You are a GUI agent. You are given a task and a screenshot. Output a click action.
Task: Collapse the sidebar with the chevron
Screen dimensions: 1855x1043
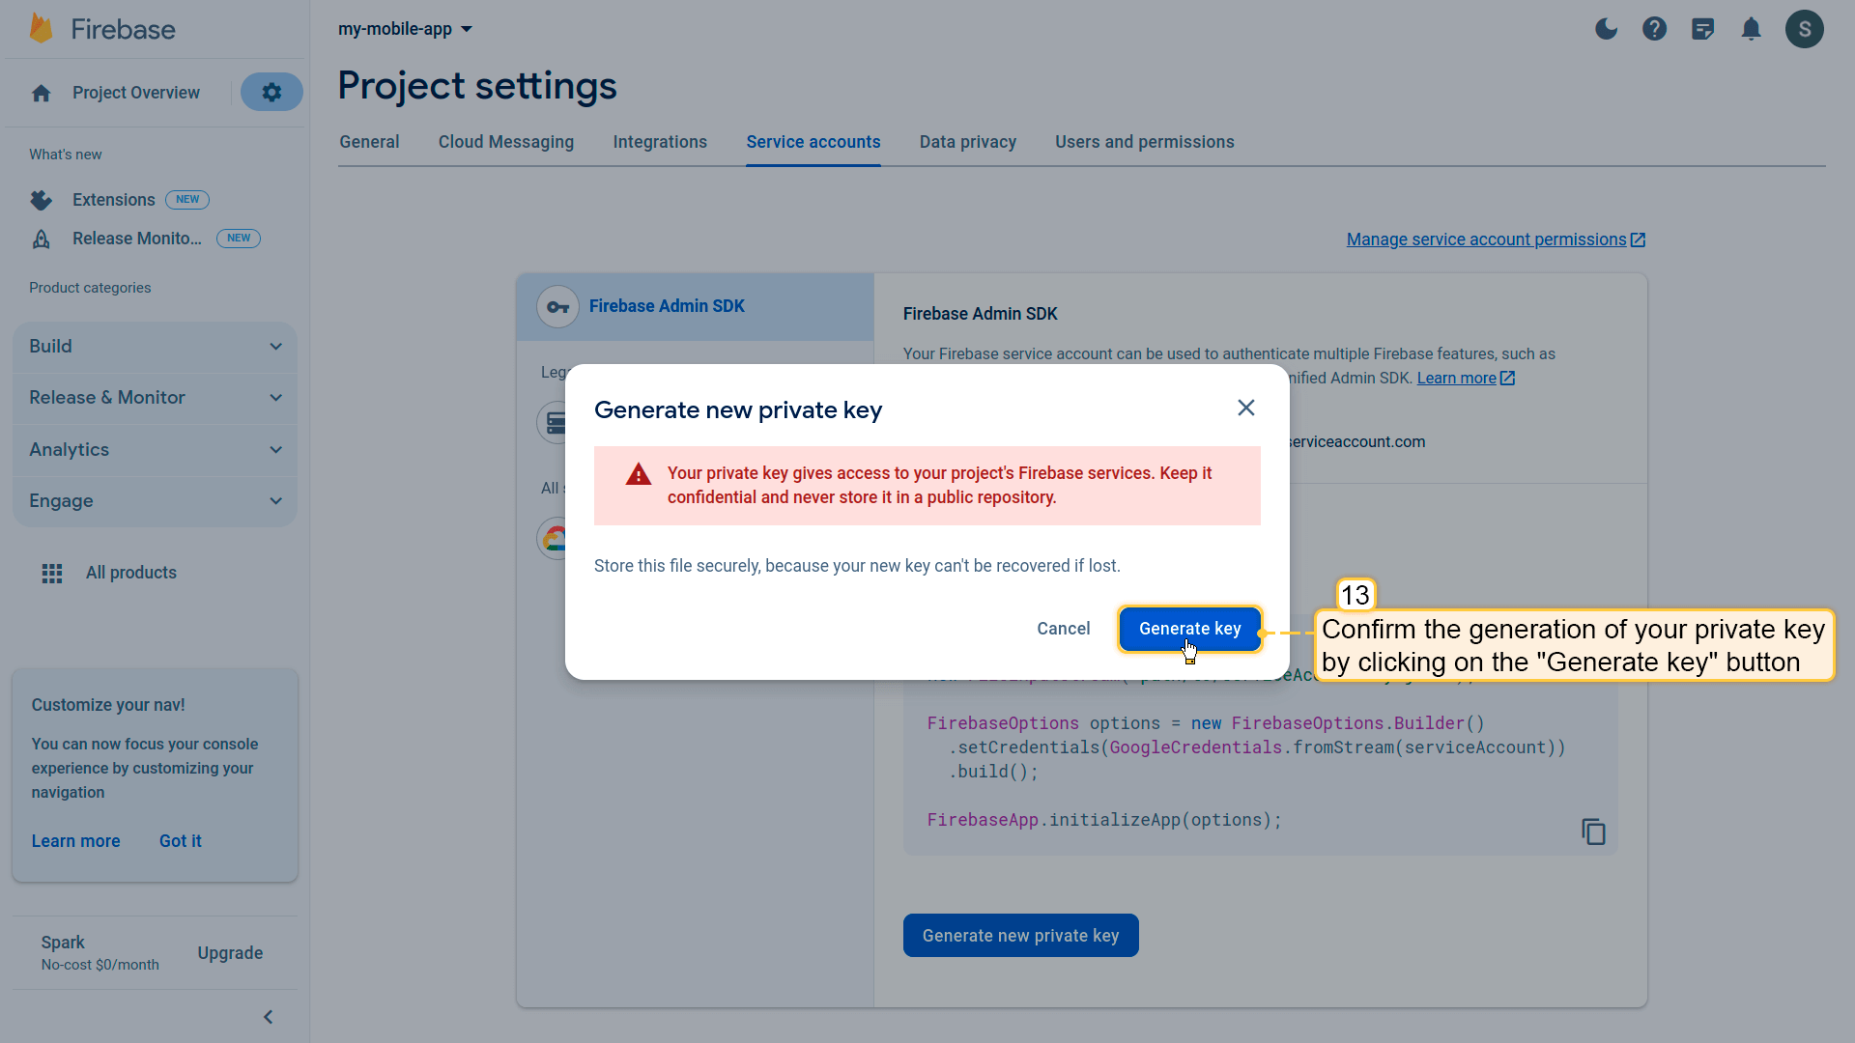[269, 1017]
